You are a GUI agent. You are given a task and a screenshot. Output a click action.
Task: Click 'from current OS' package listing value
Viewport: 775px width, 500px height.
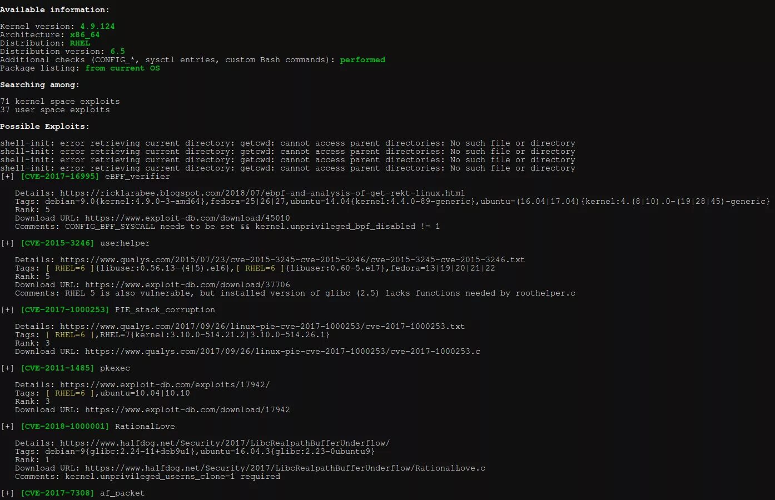[122, 68]
